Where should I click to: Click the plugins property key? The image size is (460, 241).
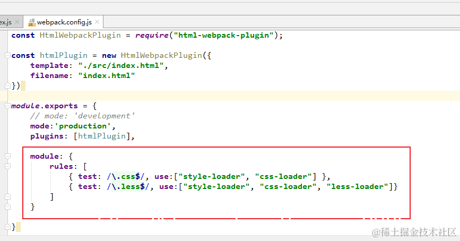(x=47, y=136)
